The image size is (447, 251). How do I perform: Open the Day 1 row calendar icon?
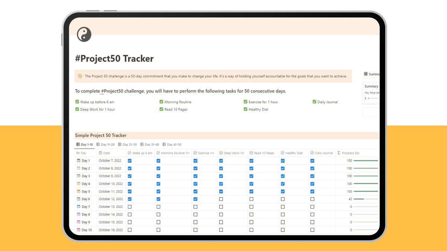(x=79, y=161)
